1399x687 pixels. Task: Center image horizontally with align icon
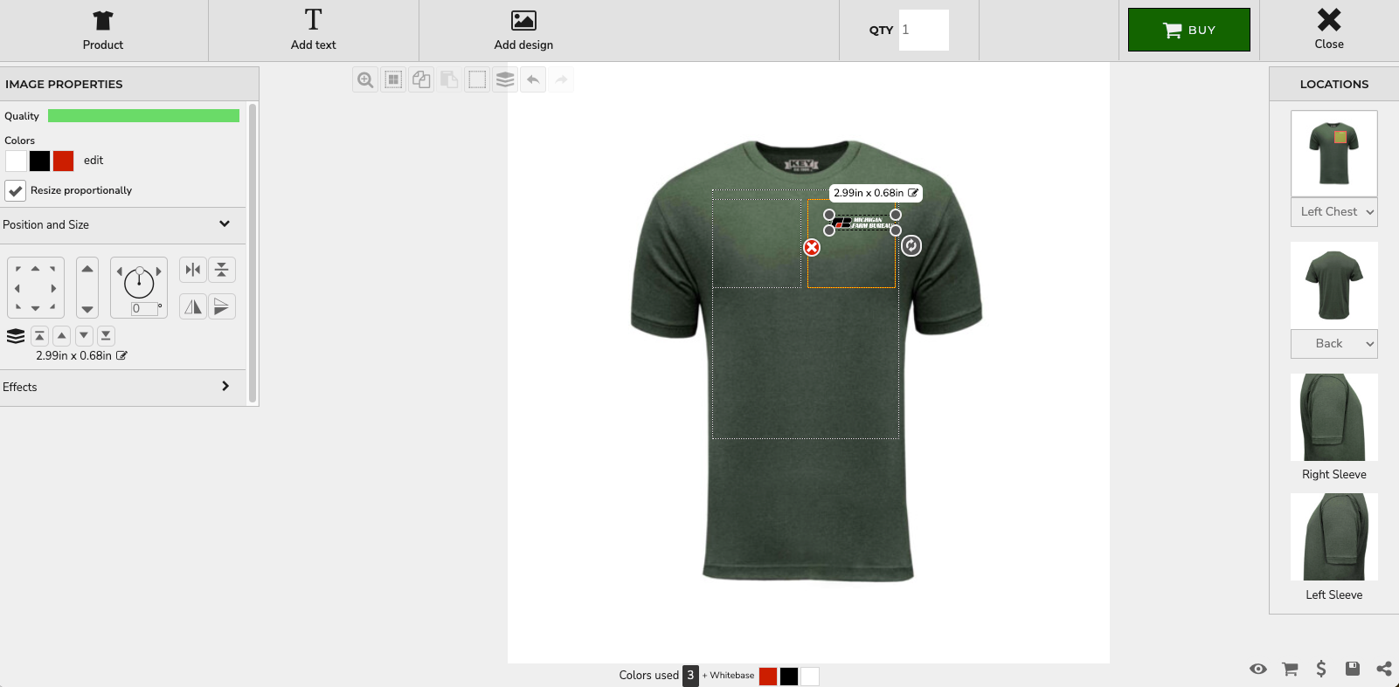click(193, 270)
